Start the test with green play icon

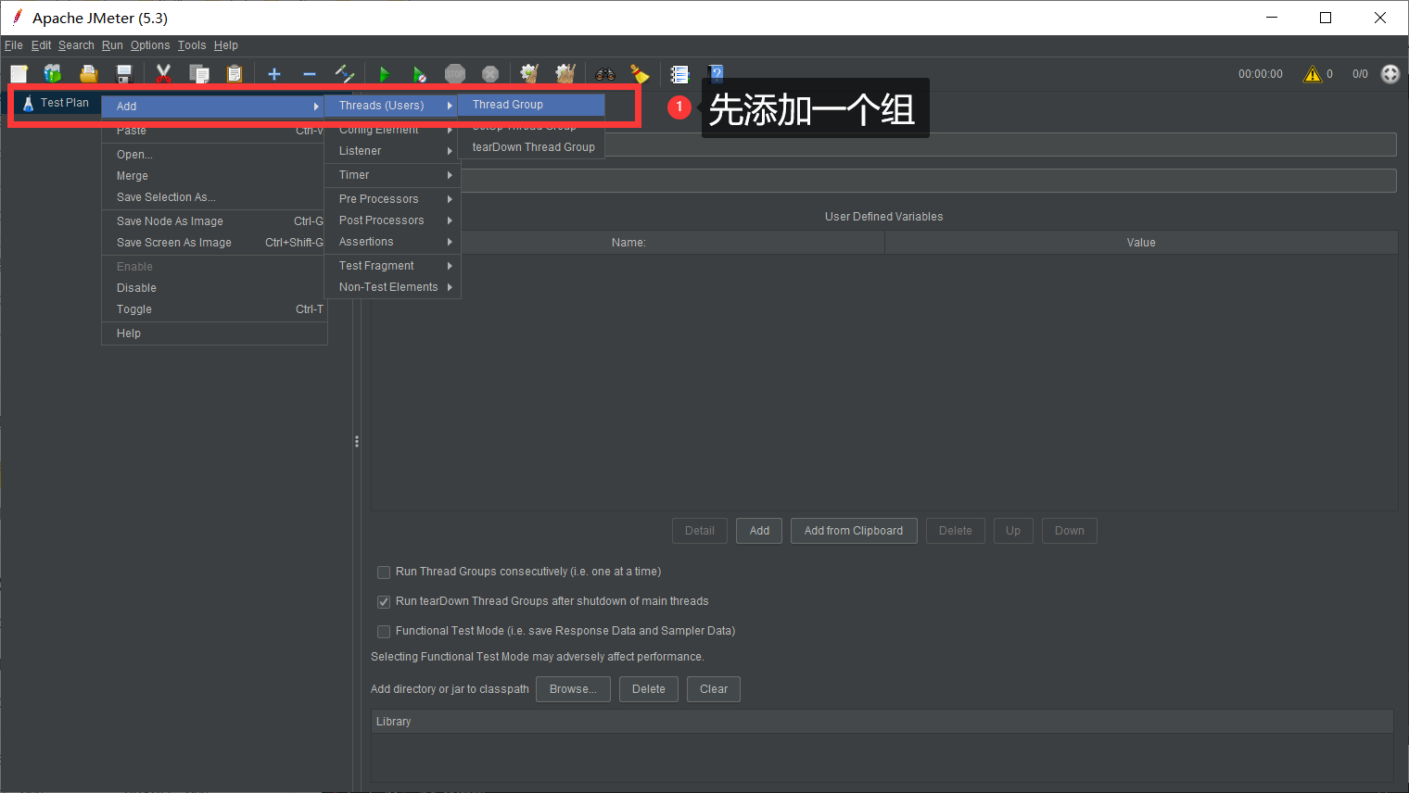pos(385,74)
